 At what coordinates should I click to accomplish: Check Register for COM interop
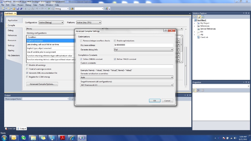coord(27,77)
